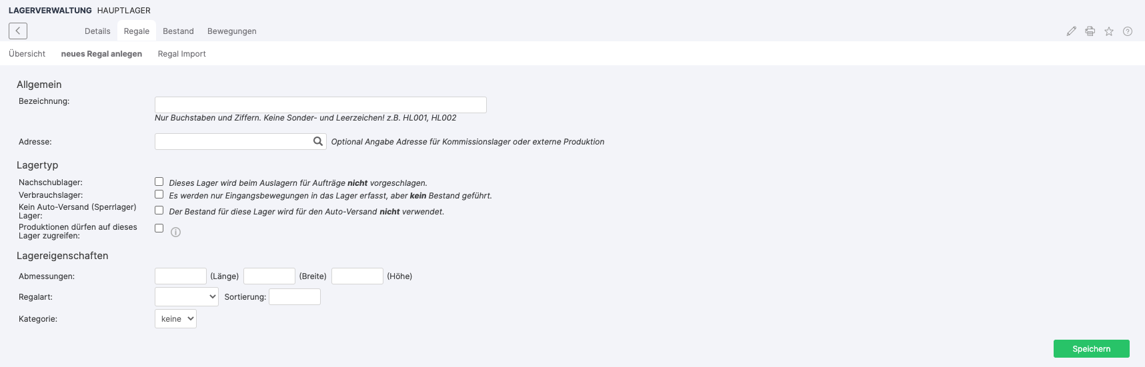Click the star favorite icon
Screen dimensions: 1145x367
pyautogui.click(x=1108, y=31)
